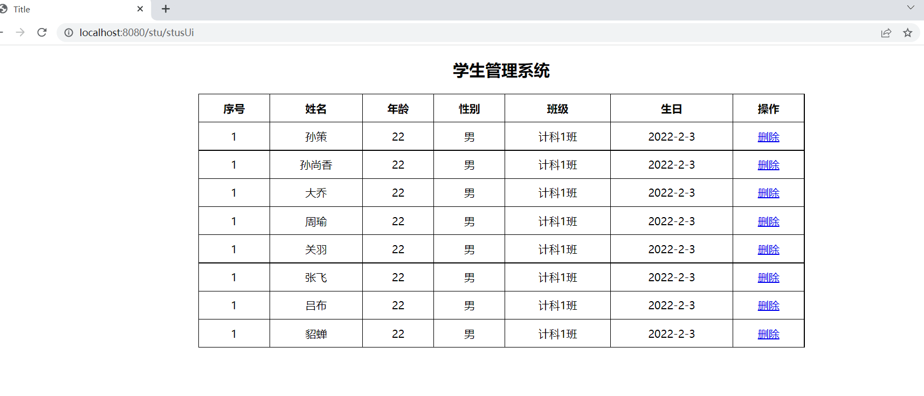Click the gender 男 in 周瑜 row

(469, 221)
